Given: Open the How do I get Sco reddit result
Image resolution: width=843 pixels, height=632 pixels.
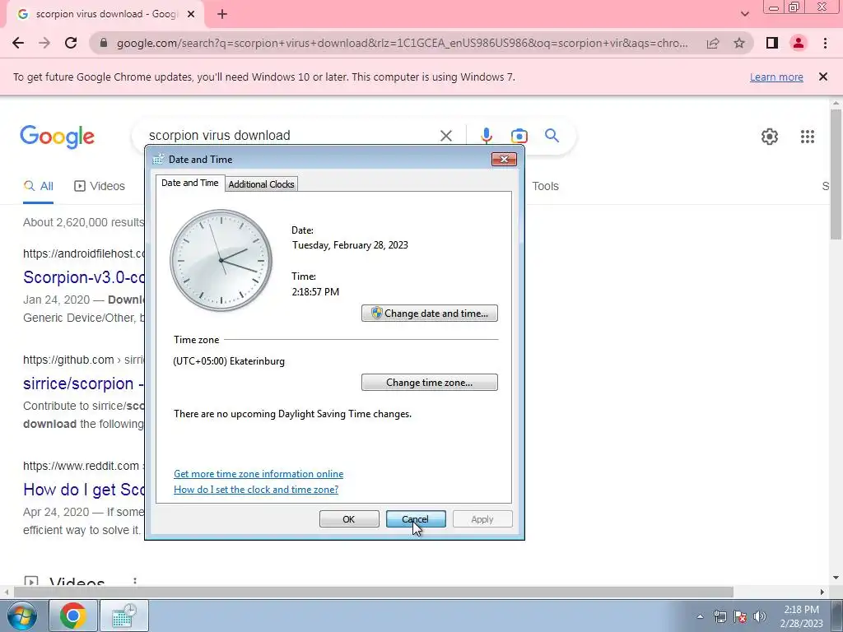Looking at the screenshot, I should tap(84, 490).
